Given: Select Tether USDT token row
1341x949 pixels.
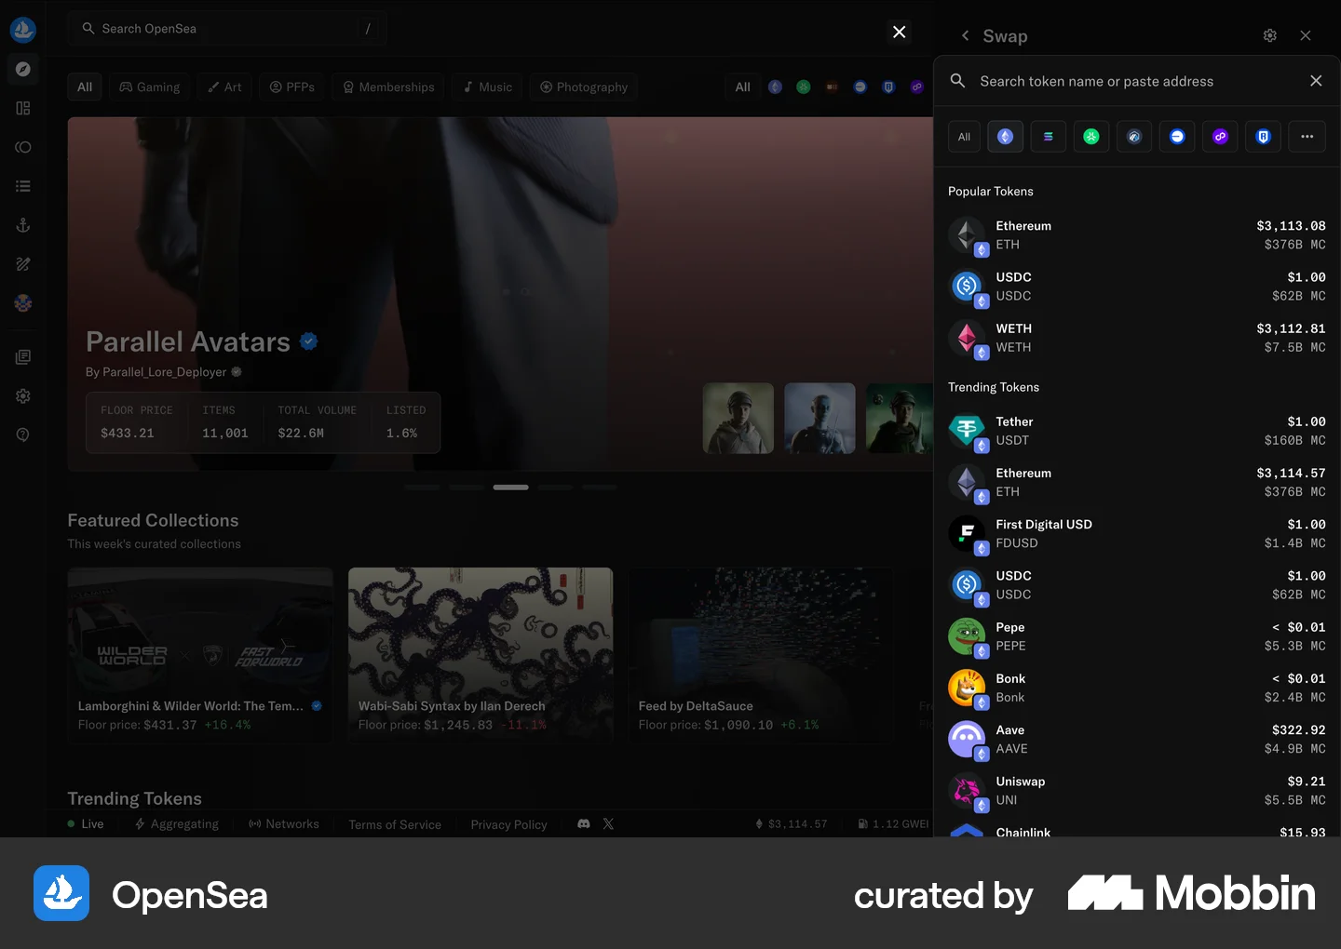Looking at the screenshot, I should (x=1137, y=431).
